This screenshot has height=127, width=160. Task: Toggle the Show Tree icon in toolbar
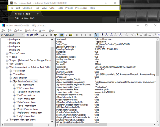pos(96,35)
